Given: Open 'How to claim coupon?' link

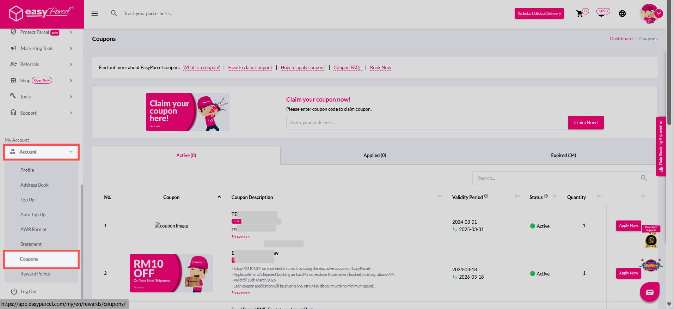Looking at the screenshot, I should coord(250,67).
